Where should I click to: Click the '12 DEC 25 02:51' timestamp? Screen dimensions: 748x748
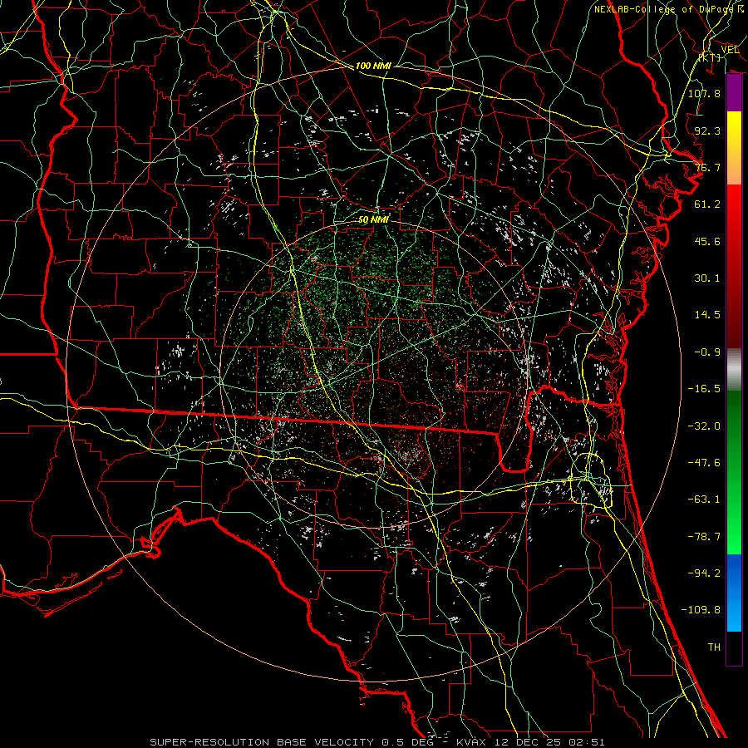click(549, 742)
